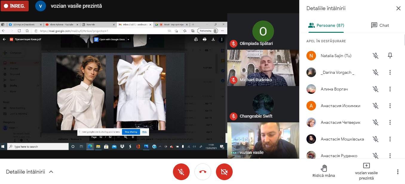Image resolution: width=405 pixels, height=184 pixels.
Task: Click the ÎNREG. recording indicator
Action: click(x=15, y=6)
